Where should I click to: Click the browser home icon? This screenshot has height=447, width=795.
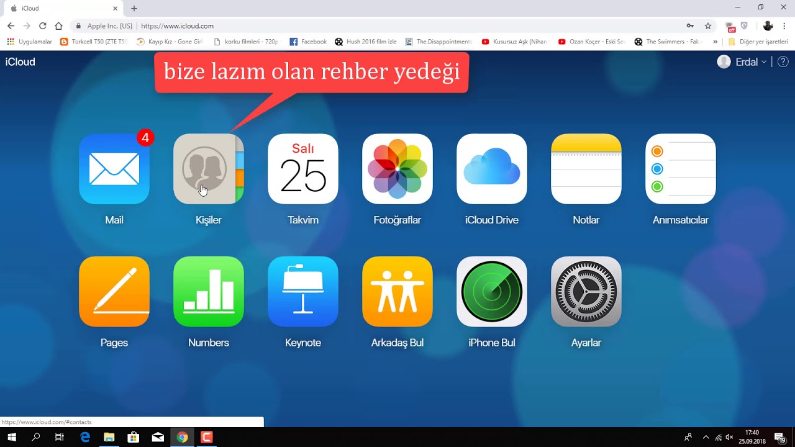coord(58,26)
